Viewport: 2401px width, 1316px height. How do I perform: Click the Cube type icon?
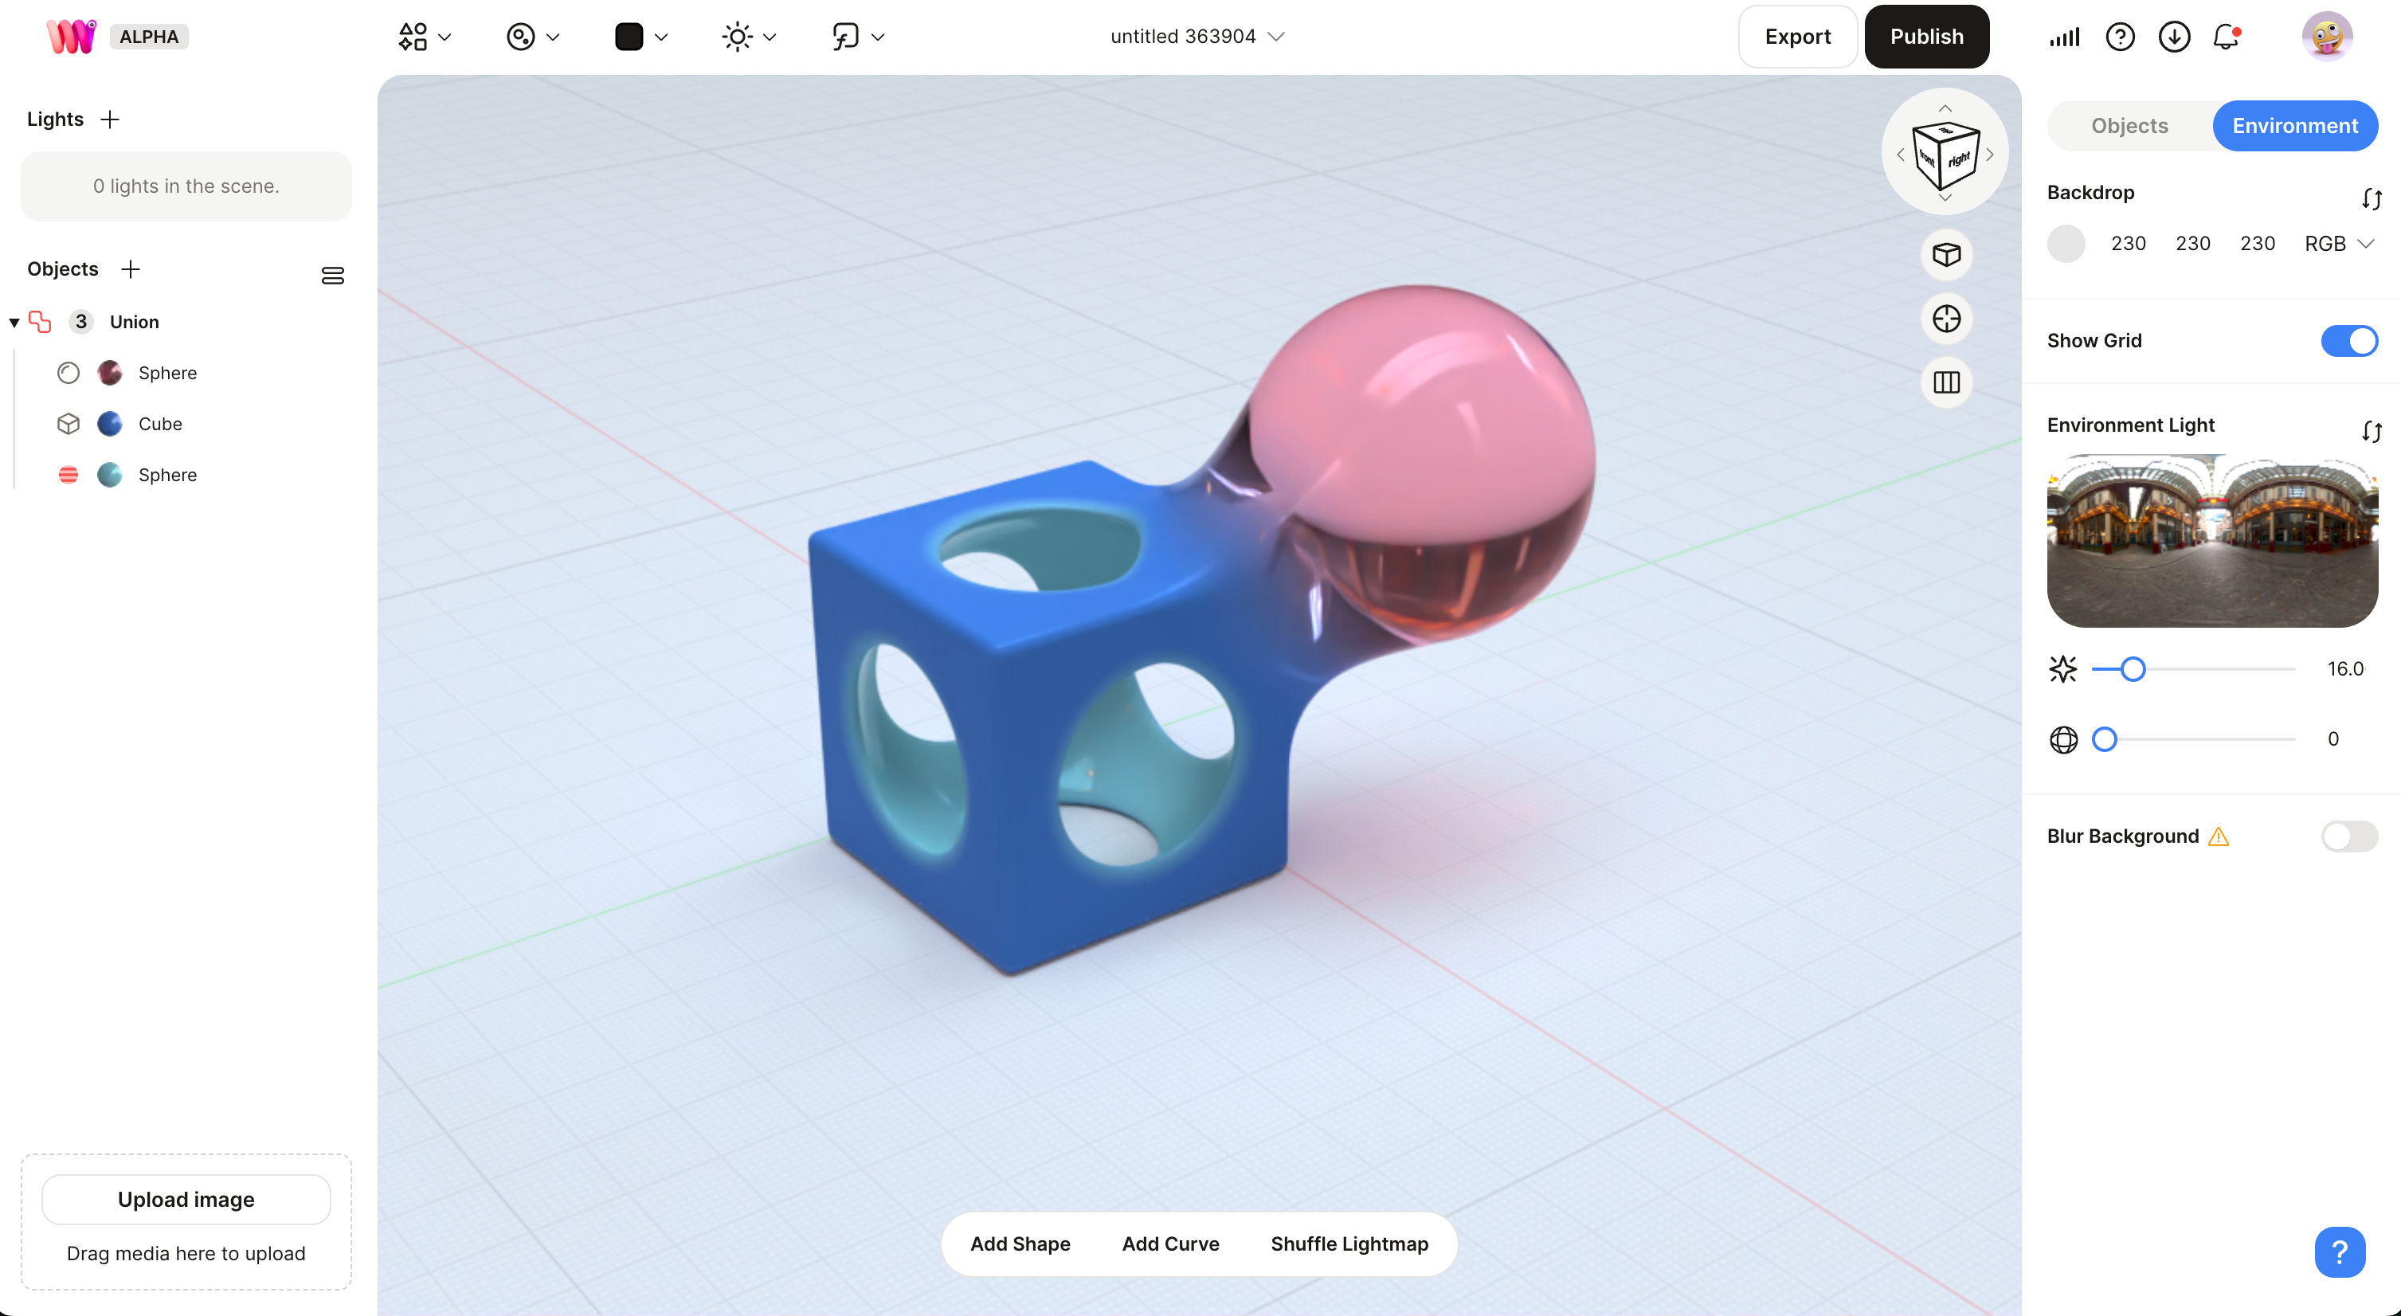tap(68, 423)
